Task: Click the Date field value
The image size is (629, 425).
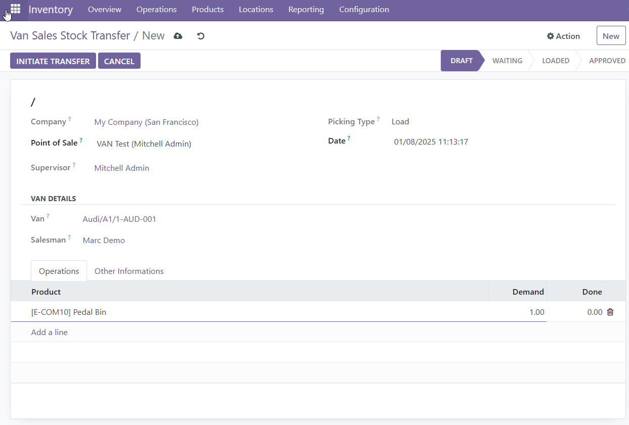Action: 431,142
